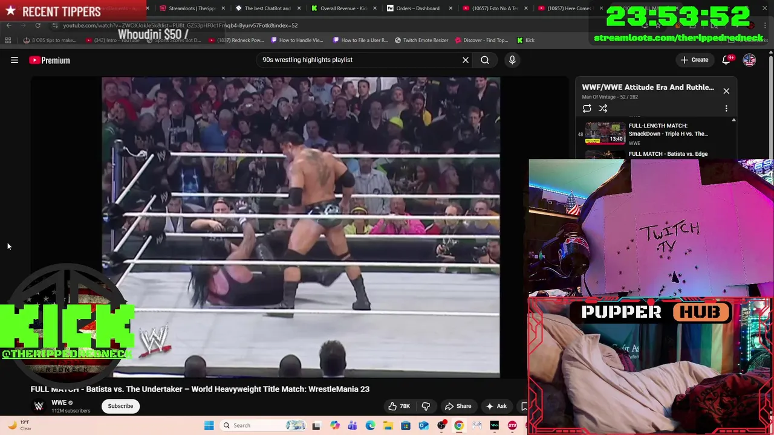
Task: Clear the search text with X
Action: (466, 60)
